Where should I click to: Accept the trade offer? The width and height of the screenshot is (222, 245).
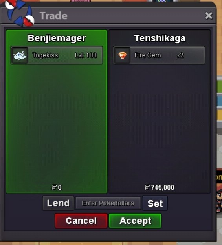tap(135, 221)
